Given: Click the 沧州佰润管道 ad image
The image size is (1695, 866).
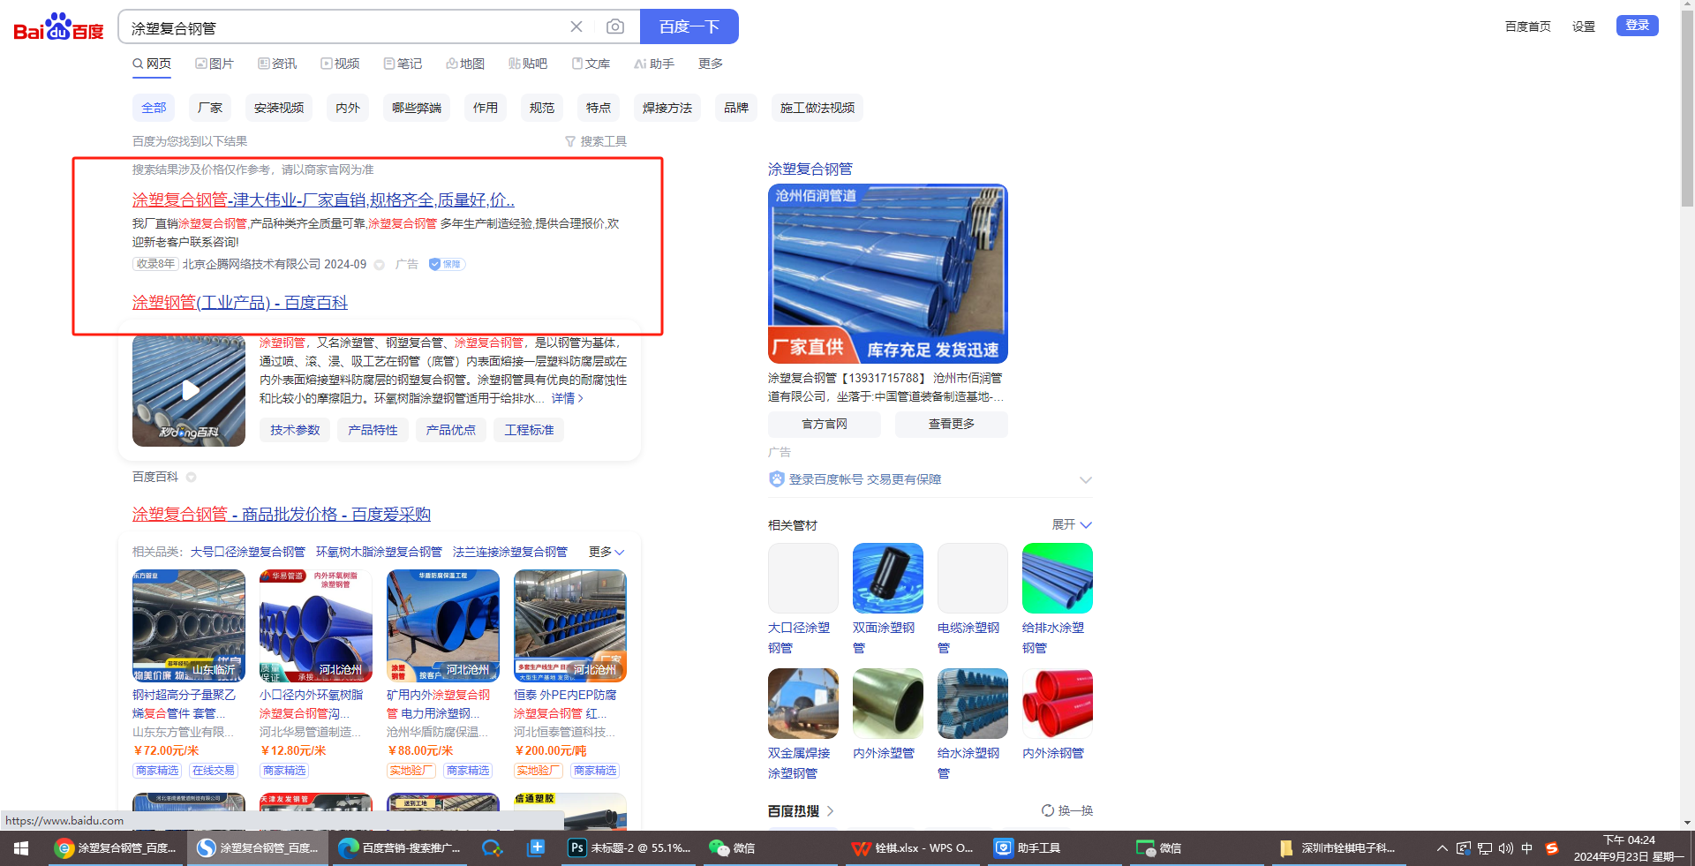Looking at the screenshot, I should tap(888, 274).
